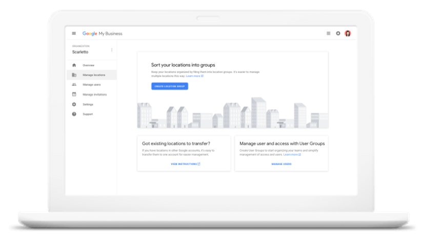Click the notifications icon in header
423x242 pixels.
(338, 33)
